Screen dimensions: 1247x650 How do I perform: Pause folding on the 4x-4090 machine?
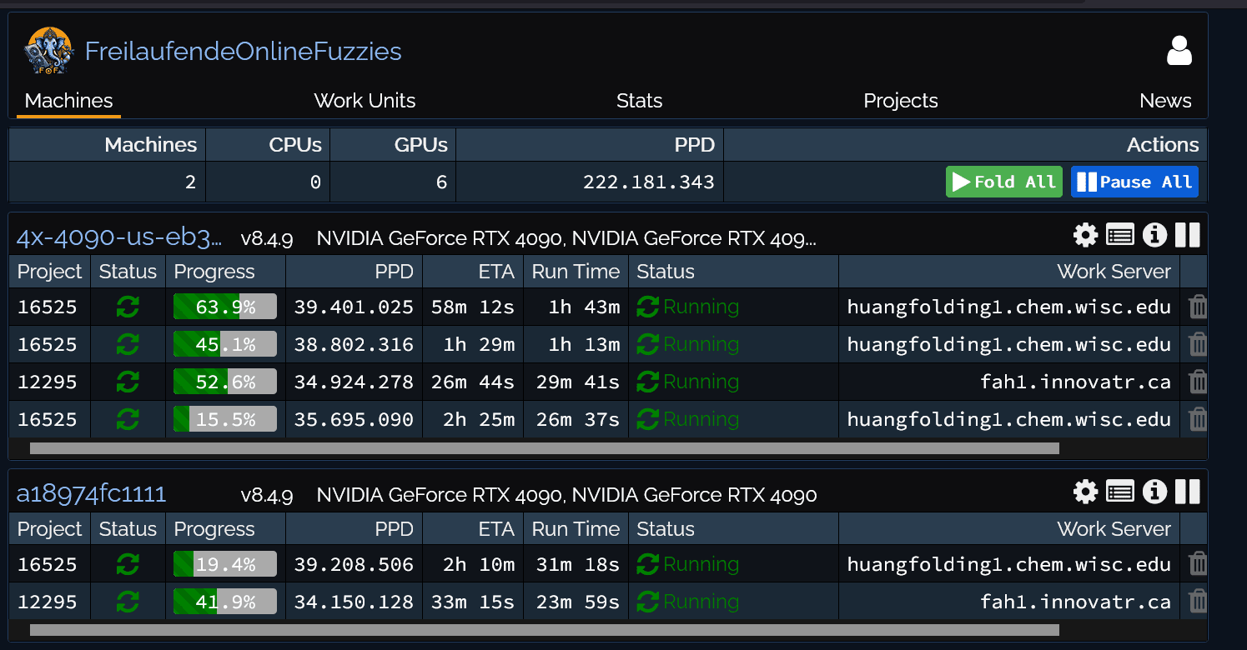[1187, 236]
